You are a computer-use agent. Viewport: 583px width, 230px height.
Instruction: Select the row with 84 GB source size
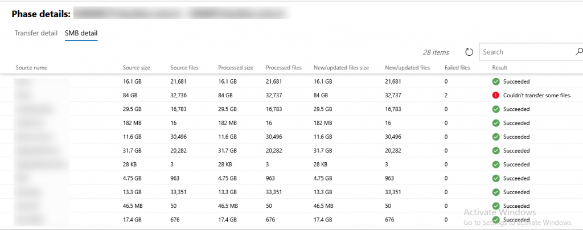(x=291, y=96)
